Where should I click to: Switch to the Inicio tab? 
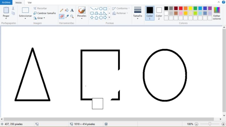pyautogui.click(x=19, y=3)
